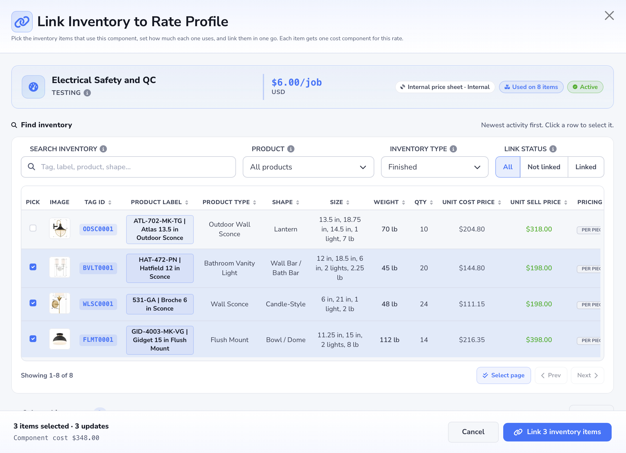Click the Active status badge
The image size is (626, 453).
point(585,87)
